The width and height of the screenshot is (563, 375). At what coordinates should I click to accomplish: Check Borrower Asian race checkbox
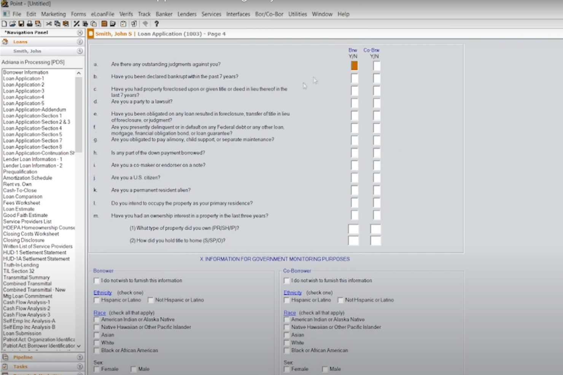(97, 335)
